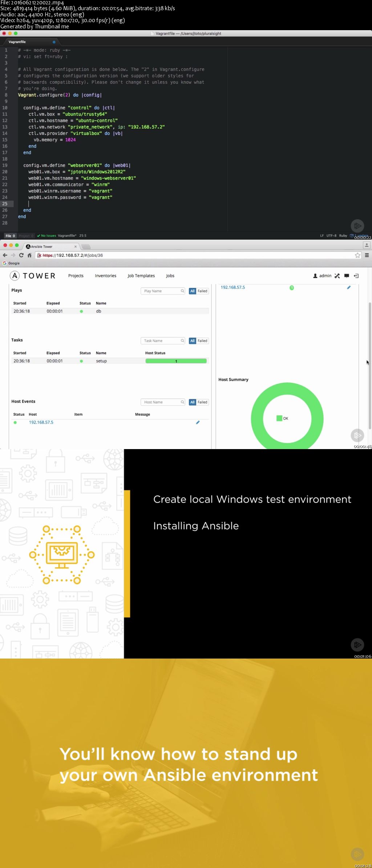Reload the Ansible Tower page
Viewport: 372px width, 868px height.
pyautogui.click(x=21, y=255)
